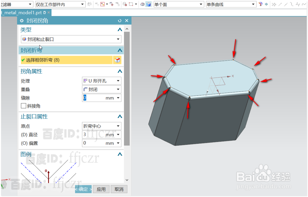Open the 处理 U形开孔 treatment dropdown
The height and width of the screenshot is (197, 308).
click(x=102, y=81)
